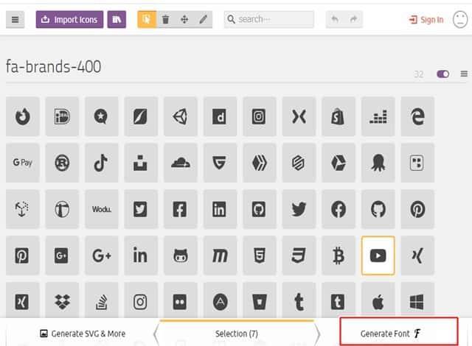Viewport: 472px width, 346px height.
Task: Select the Deezer bars icon
Action: click(378, 116)
